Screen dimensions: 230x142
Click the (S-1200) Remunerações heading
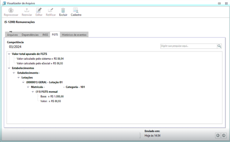pyautogui.click(x=20, y=22)
